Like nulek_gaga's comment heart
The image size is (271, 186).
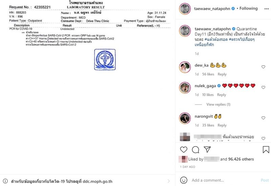coord(263,87)
